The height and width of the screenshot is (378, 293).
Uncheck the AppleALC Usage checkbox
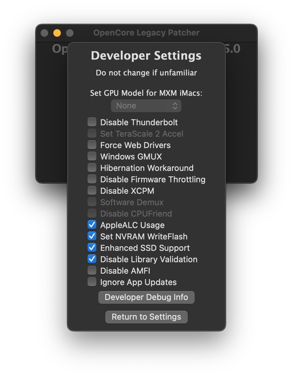(x=92, y=225)
